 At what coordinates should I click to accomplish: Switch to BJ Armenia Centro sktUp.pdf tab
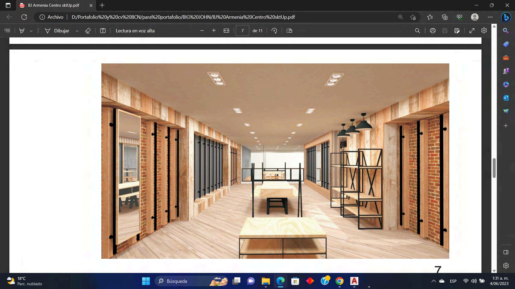(x=54, y=5)
